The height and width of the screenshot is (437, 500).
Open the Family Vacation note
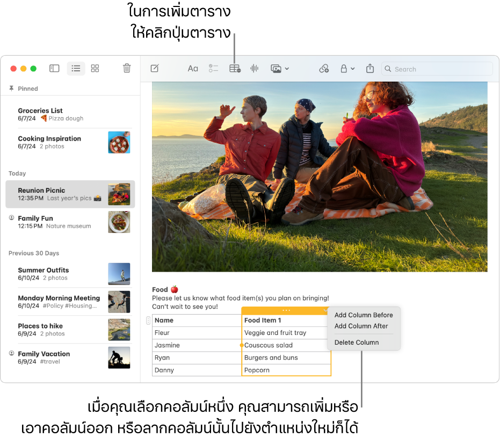coord(70,358)
